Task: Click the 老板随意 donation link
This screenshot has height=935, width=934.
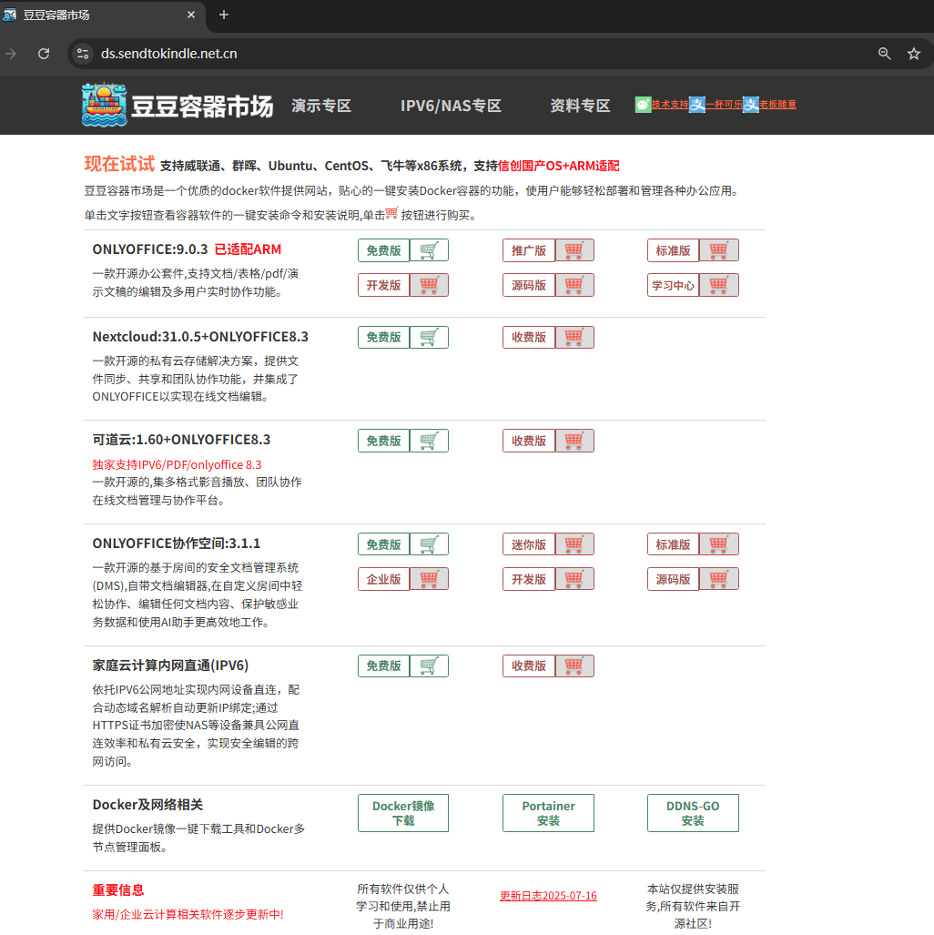Action: tap(777, 105)
